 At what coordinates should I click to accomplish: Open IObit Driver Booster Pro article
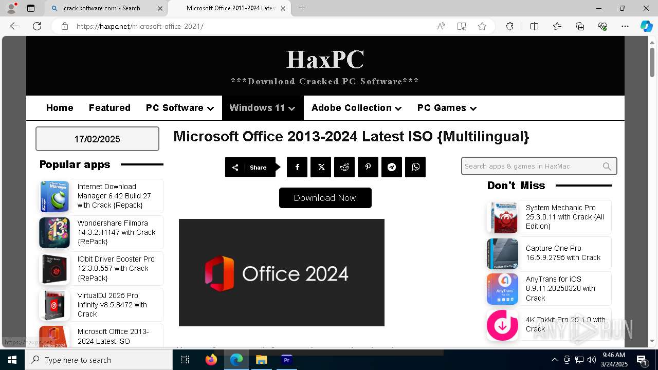(x=116, y=268)
